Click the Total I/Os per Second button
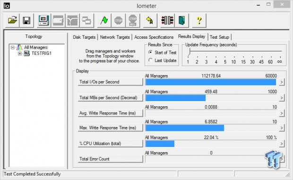This screenshot has height=180, width=293. coord(110,82)
